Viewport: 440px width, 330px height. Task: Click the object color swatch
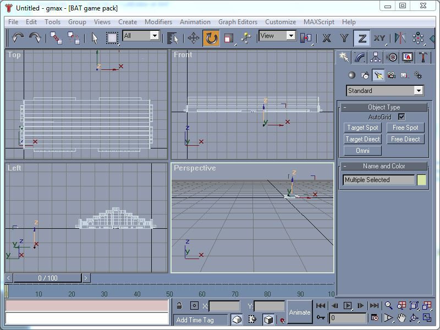[421, 180]
